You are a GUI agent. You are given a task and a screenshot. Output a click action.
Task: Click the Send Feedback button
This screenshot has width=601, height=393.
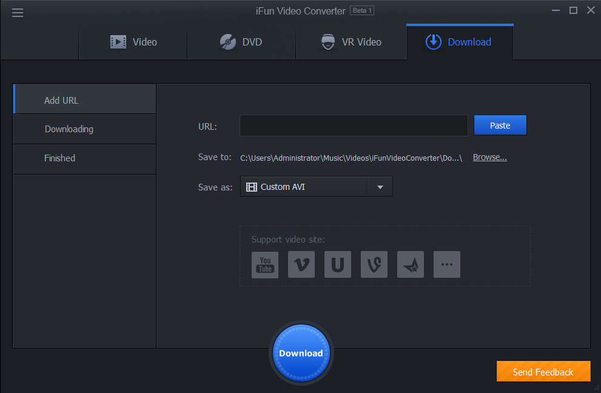click(543, 372)
